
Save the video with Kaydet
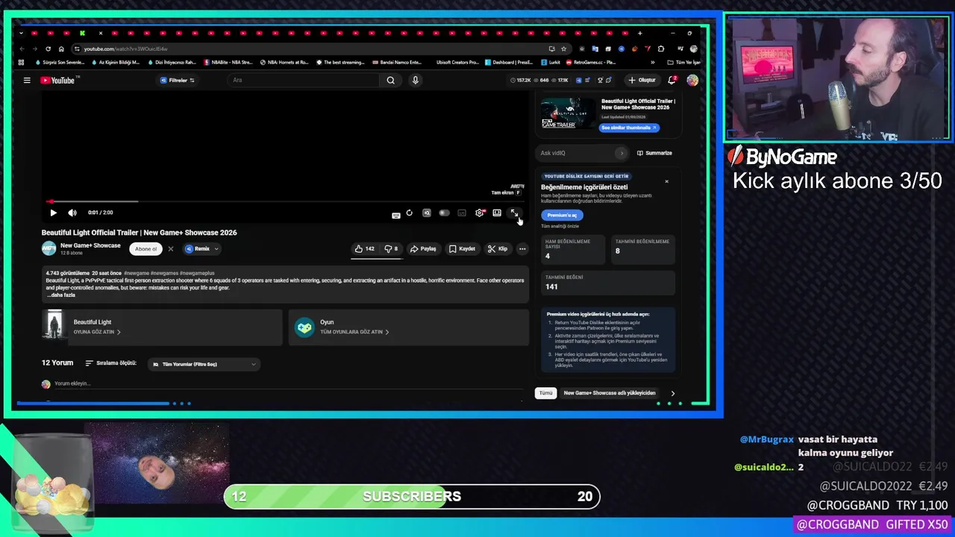click(x=462, y=249)
